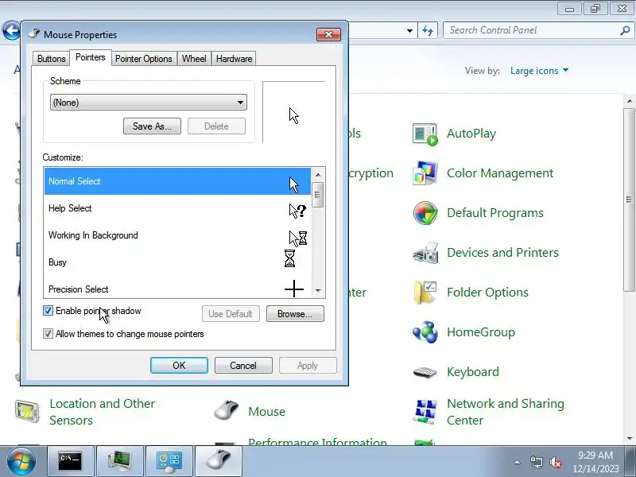Open Color Management icon in Control Panel
This screenshot has width=636, height=477.
(x=425, y=173)
